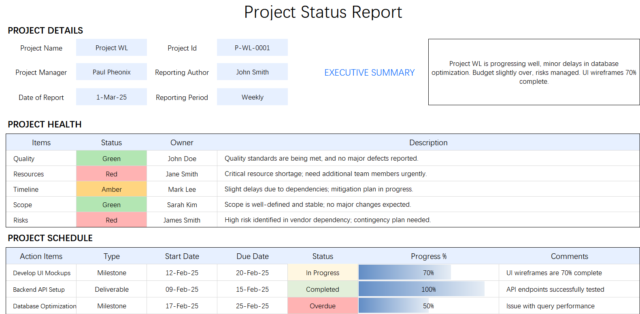Click the Deliverable type cell
This screenshot has width=640, height=314.
111,289
